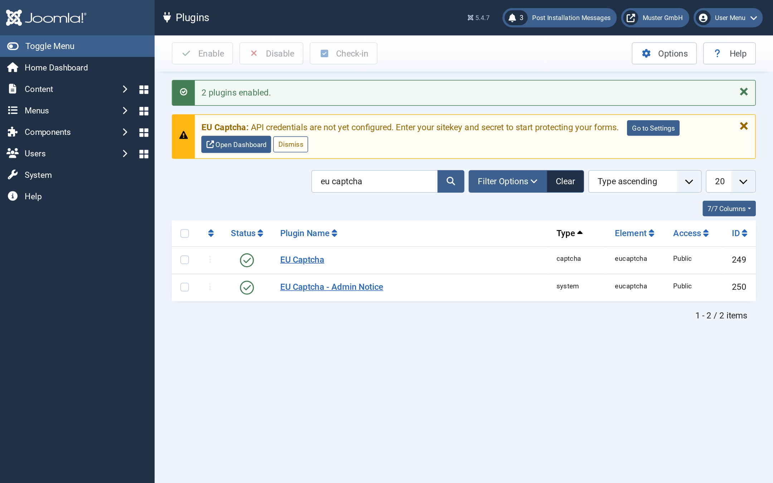Click the ID value 250
The height and width of the screenshot is (483, 773).
tap(739, 287)
